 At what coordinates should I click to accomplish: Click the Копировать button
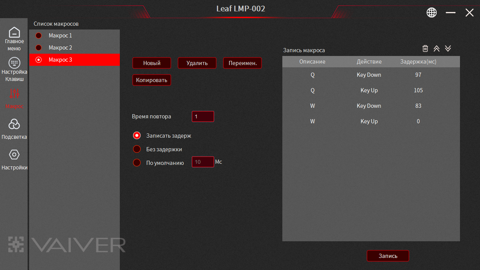(152, 80)
